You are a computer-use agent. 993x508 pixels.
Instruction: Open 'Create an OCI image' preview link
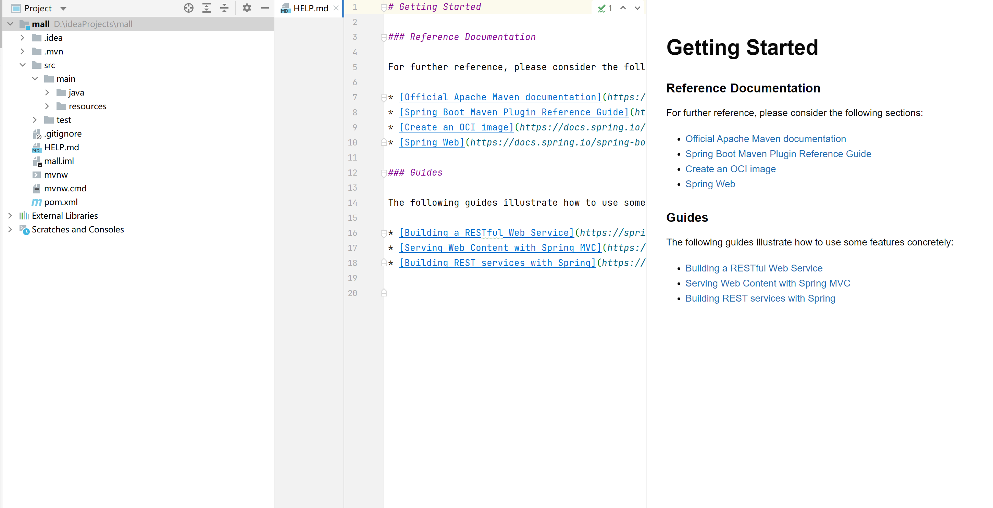pos(730,169)
